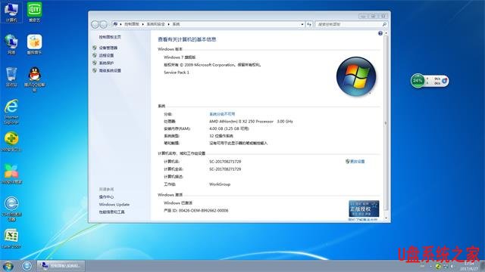Click the 4.00 GB RAM value
Screen dimensions: 485x272
[229, 128]
